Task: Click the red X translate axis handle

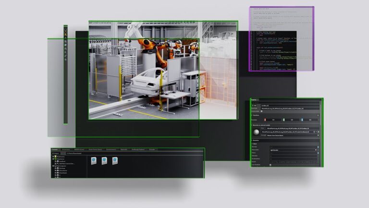Action: pyautogui.click(x=264, y=119)
